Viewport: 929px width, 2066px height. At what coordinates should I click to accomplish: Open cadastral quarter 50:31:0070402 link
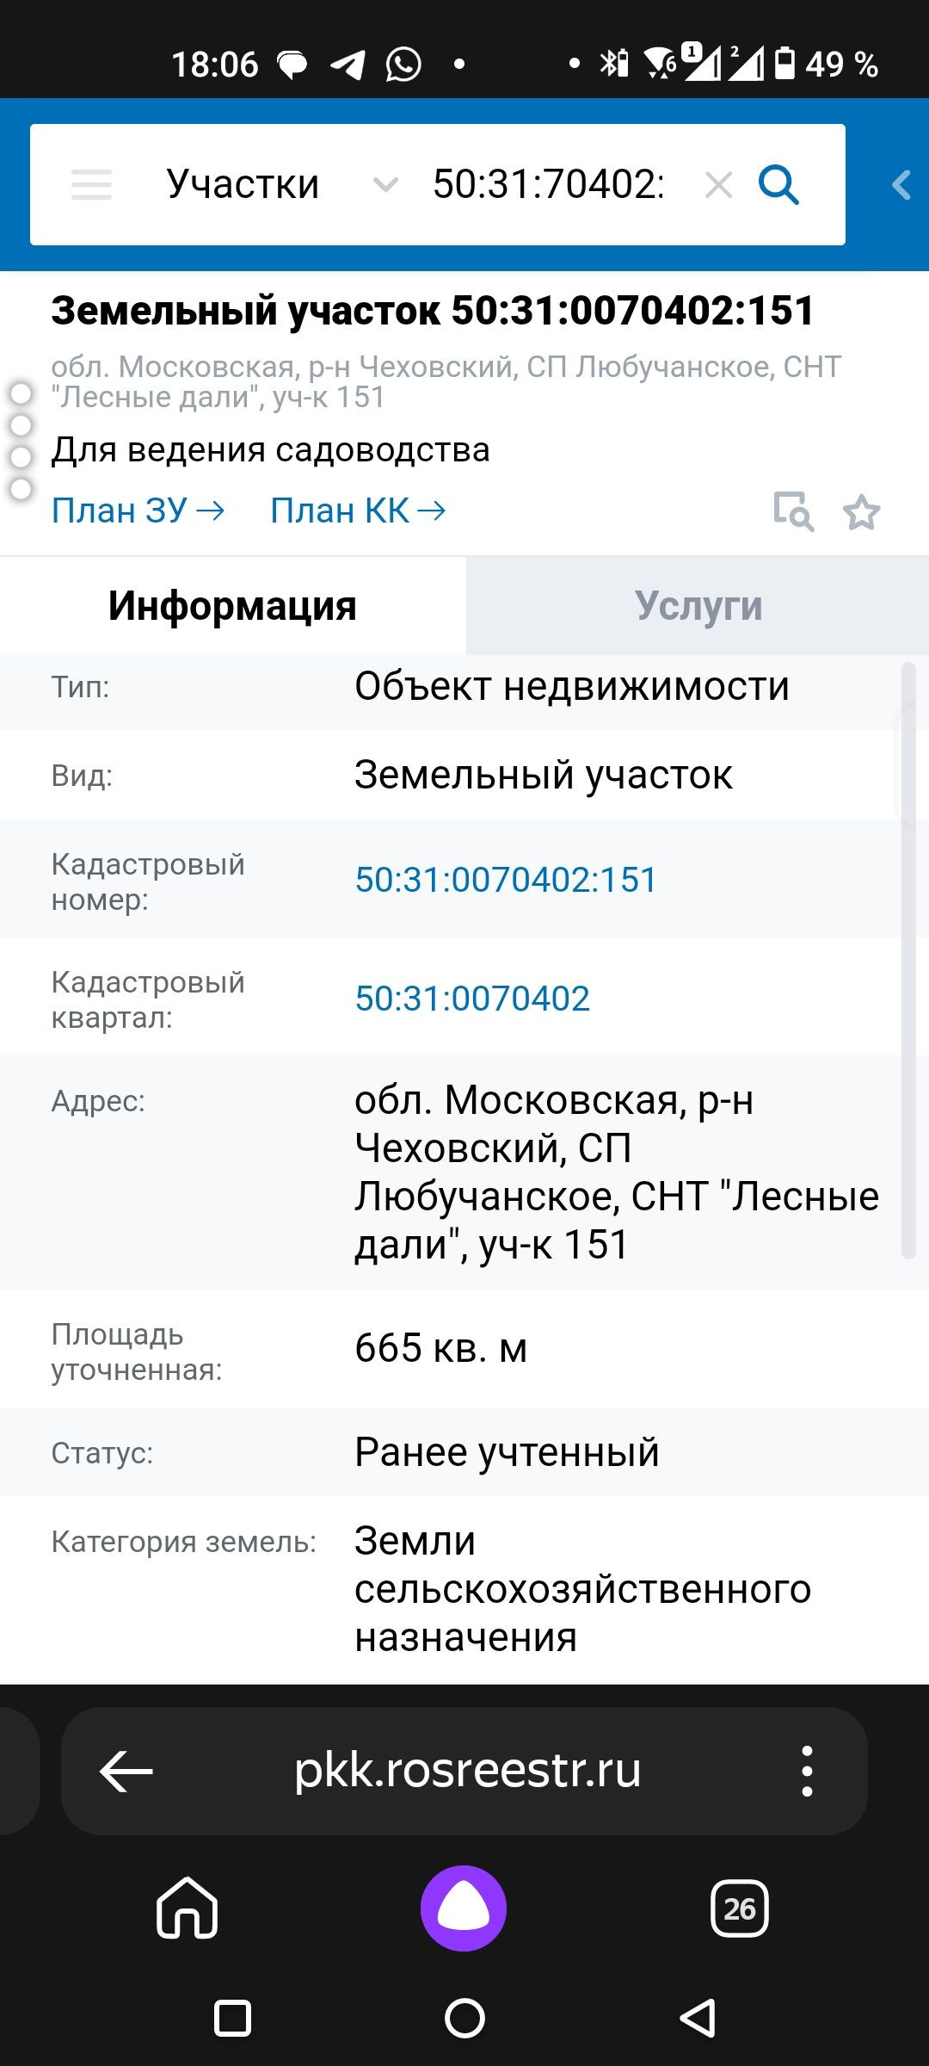pos(472,999)
